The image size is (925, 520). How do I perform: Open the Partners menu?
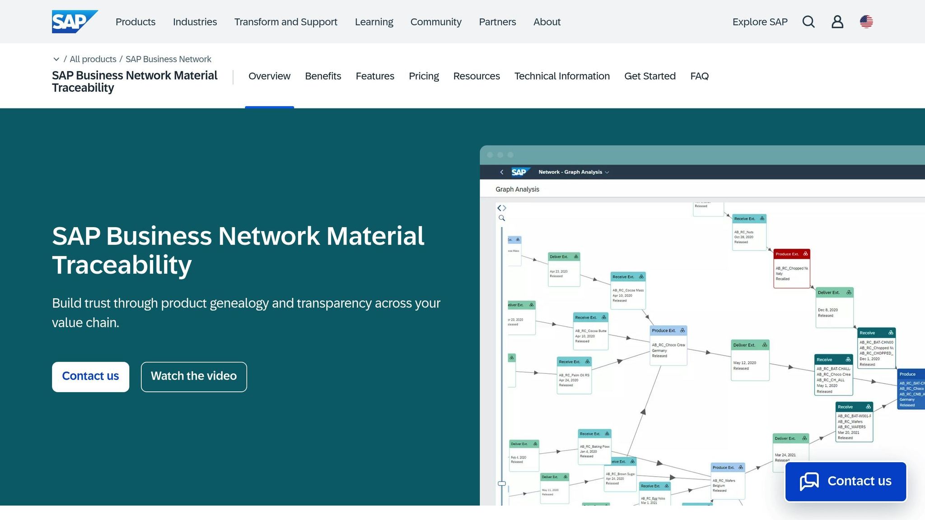coord(497,22)
